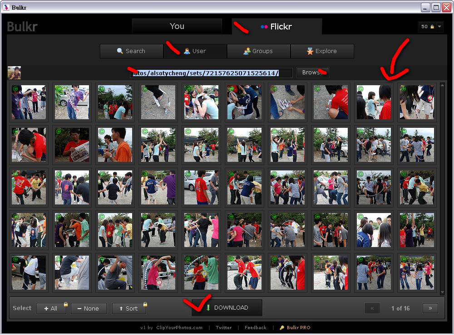Minimize the Bulkr window

pos(425,8)
